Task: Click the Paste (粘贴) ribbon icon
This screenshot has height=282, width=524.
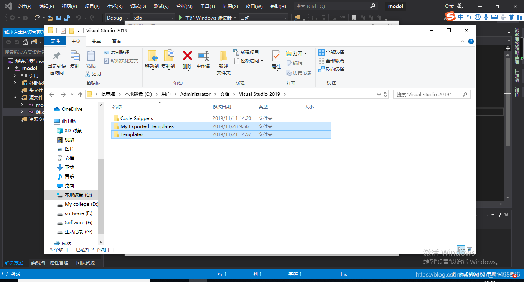Action: (x=91, y=56)
